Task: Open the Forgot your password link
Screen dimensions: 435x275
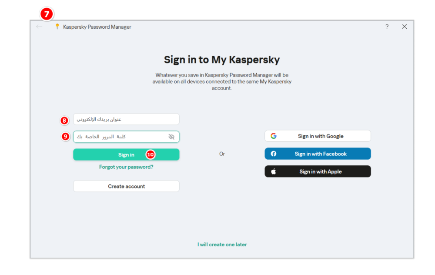Action: (126, 167)
